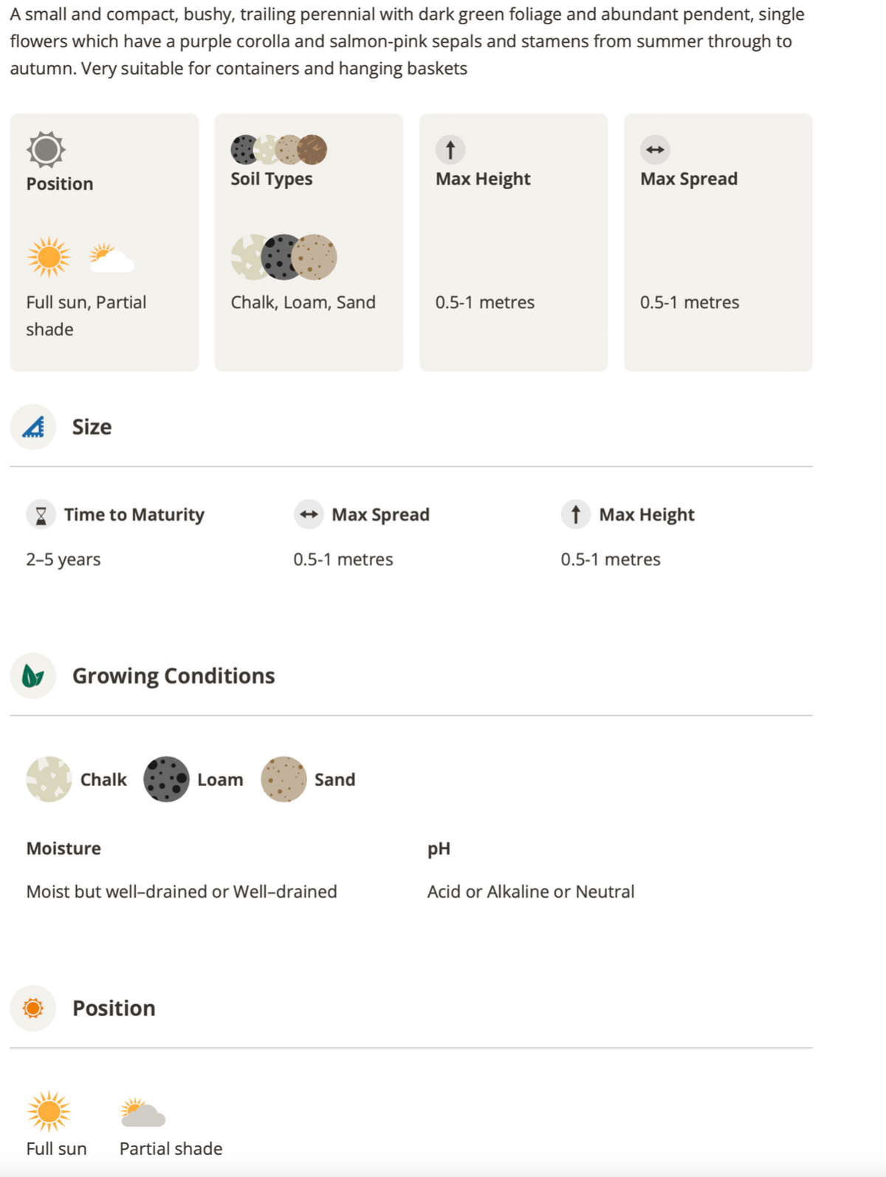
Task: Select the Growing Conditions section heading
Action: pos(174,676)
